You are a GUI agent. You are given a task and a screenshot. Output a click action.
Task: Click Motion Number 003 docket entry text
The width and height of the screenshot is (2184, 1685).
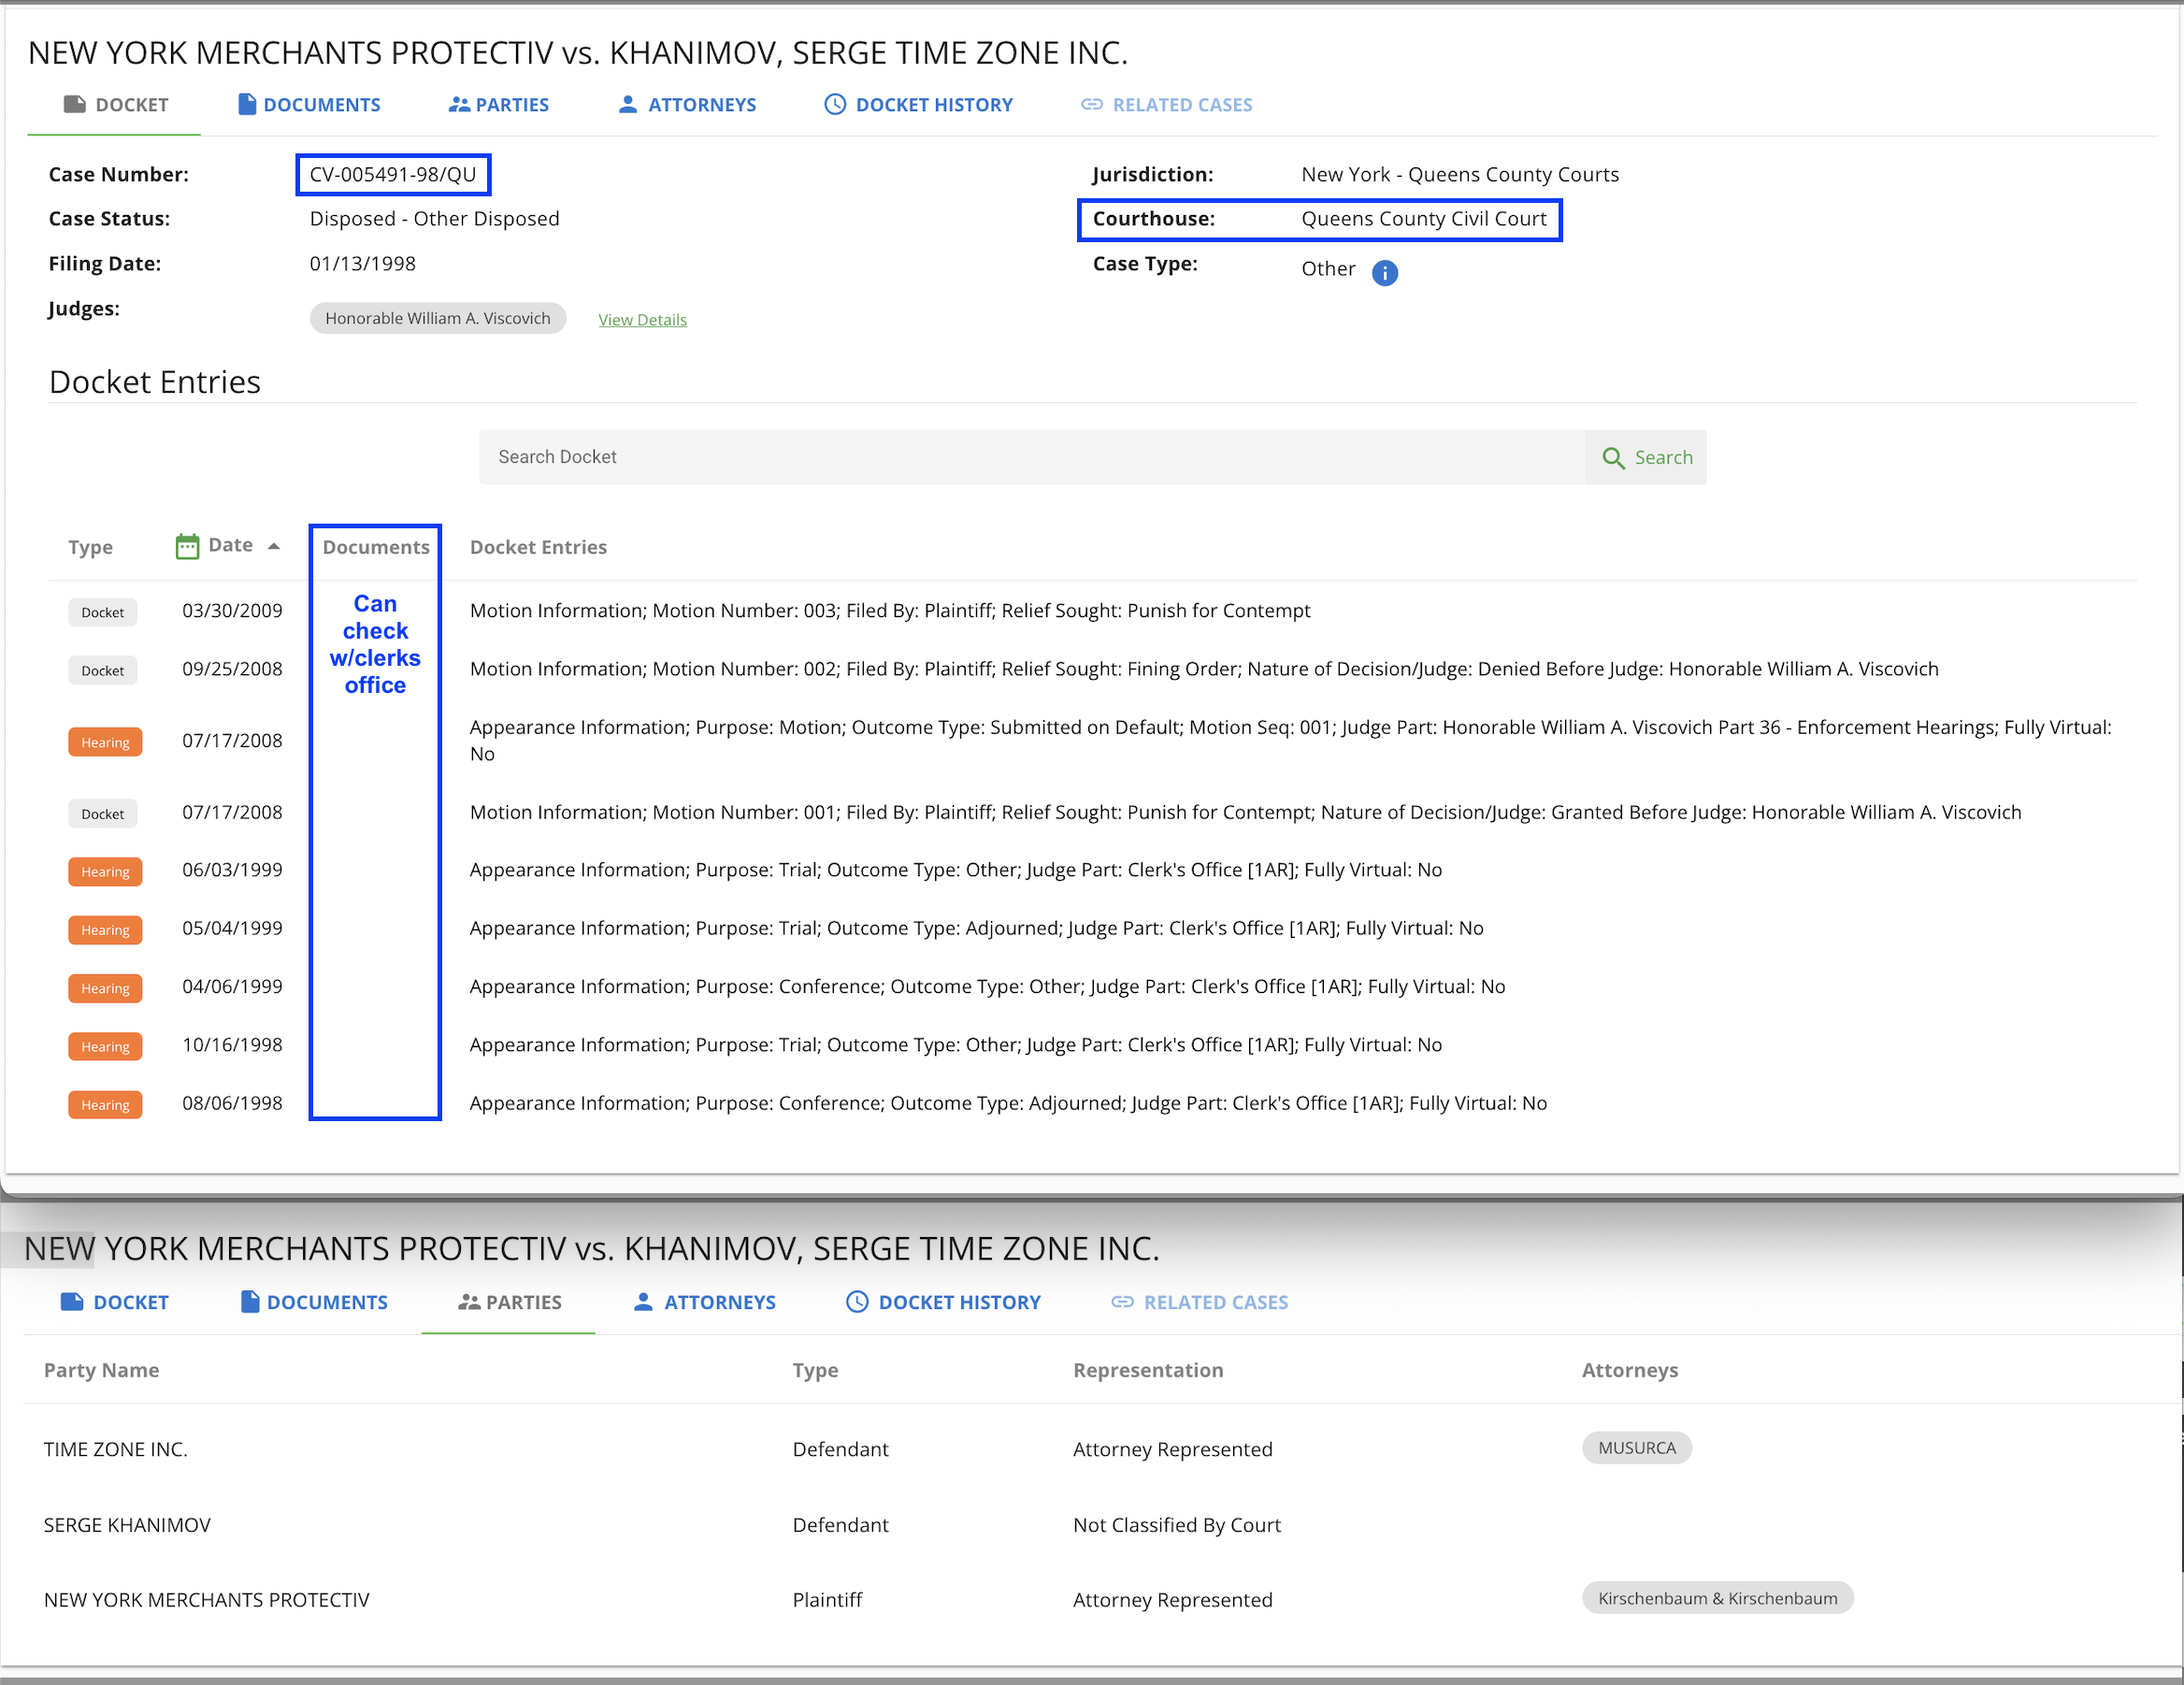(x=890, y=610)
